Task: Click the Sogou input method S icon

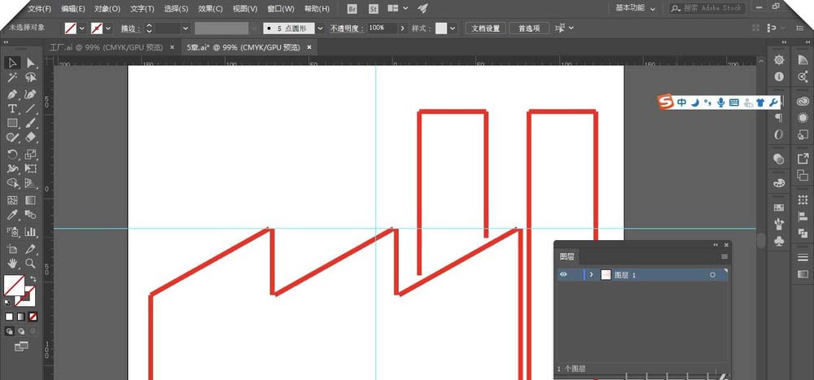Action: pos(666,102)
